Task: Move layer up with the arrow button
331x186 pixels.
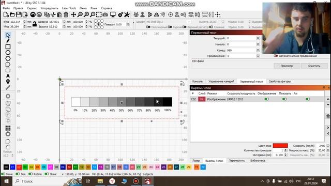Action: click(328, 99)
